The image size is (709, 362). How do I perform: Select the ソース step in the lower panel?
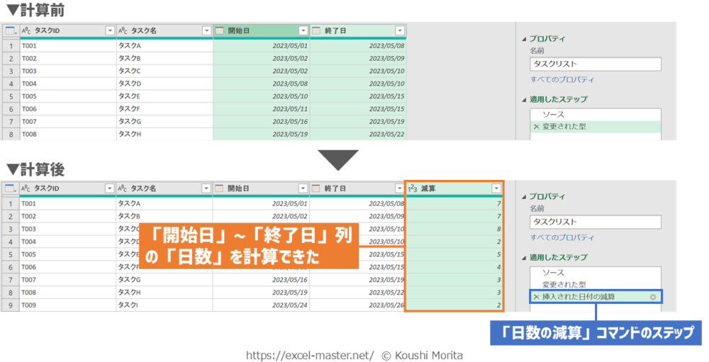coord(553,272)
